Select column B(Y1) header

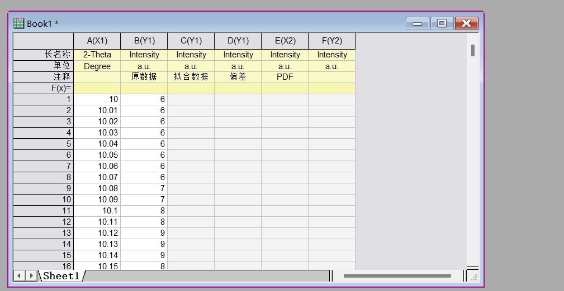tap(144, 41)
